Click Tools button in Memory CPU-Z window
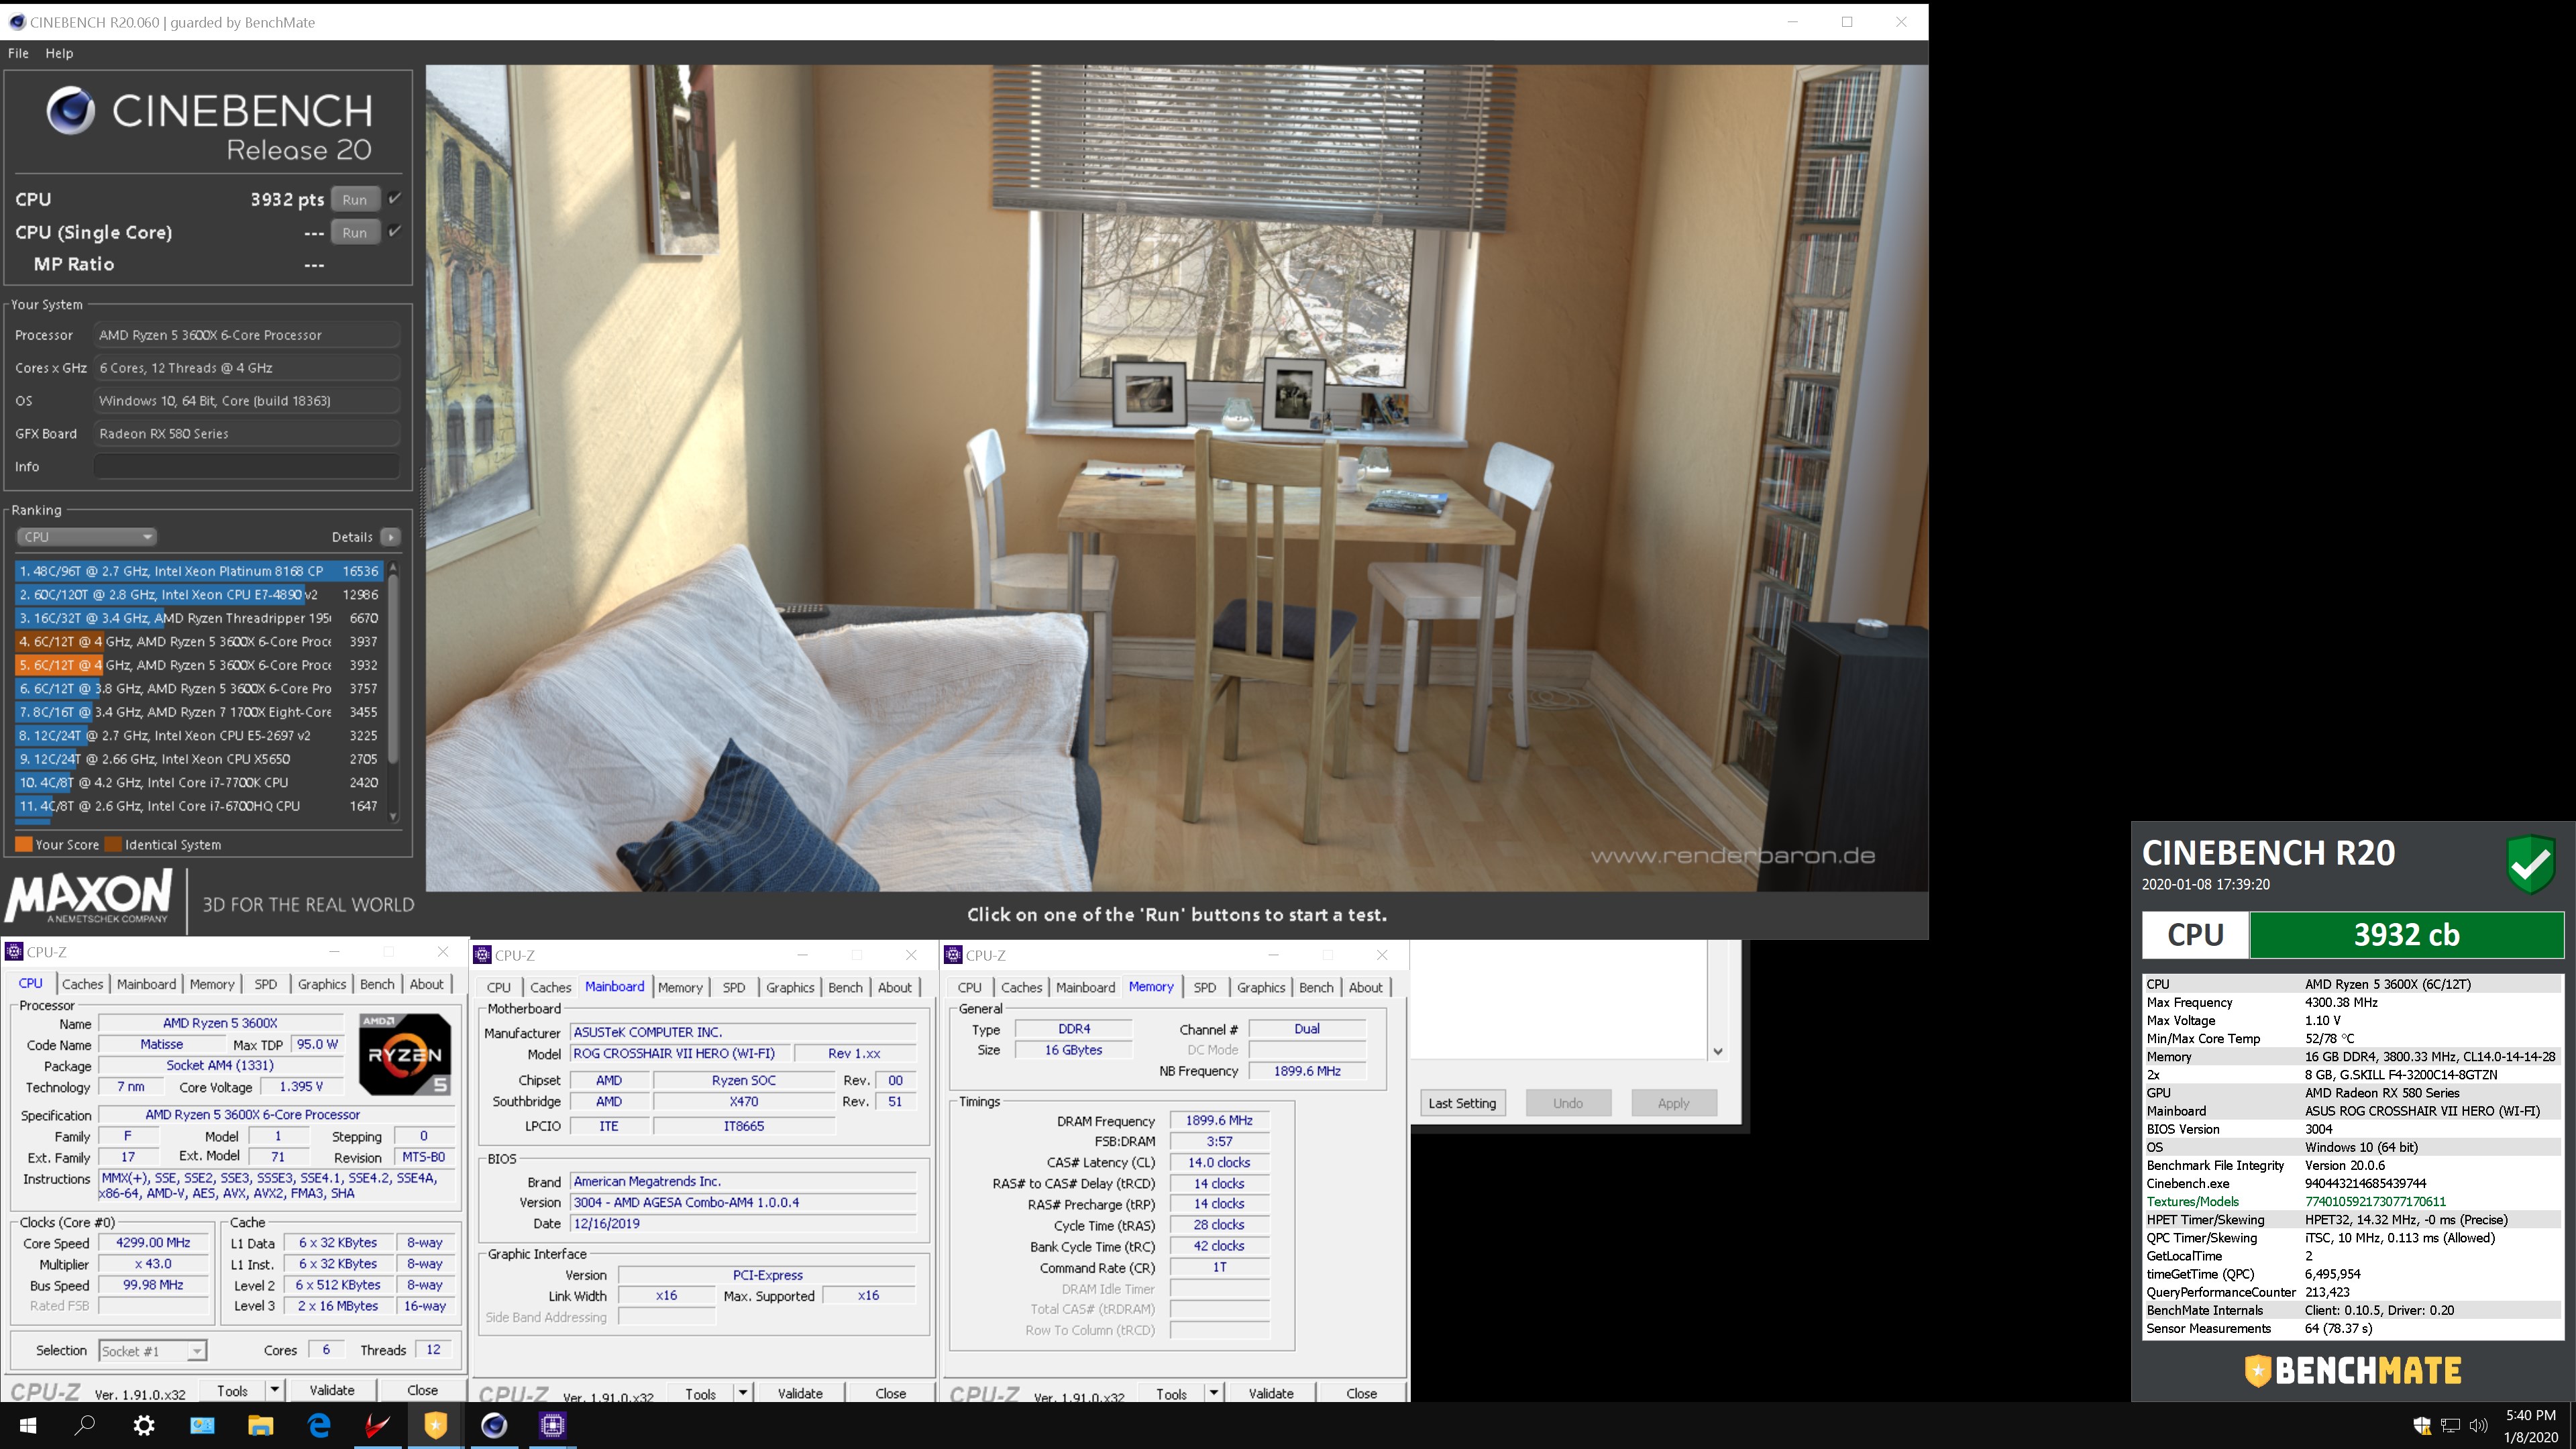 (x=1171, y=1394)
